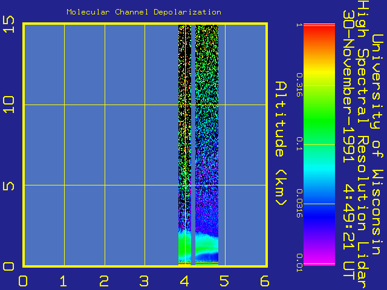Click the time axis label 3

point(144,281)
